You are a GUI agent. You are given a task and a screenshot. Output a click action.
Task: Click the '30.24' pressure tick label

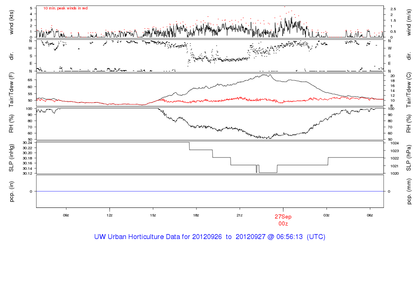27,143
